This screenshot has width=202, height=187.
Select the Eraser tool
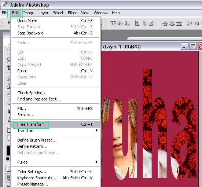(9, 94)
